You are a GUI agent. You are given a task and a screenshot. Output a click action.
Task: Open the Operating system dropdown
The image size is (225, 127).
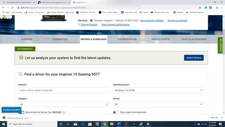[159, 90]
